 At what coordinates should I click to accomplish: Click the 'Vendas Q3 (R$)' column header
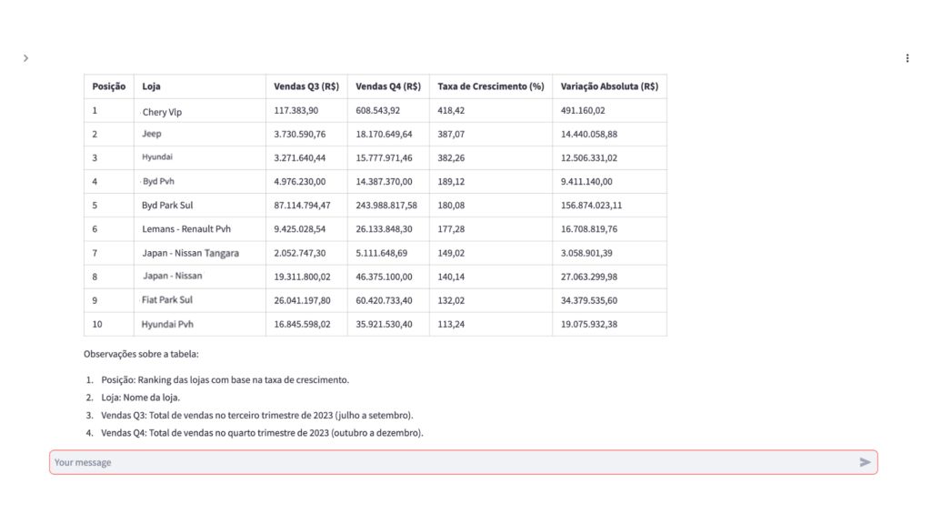click(306, 86)
